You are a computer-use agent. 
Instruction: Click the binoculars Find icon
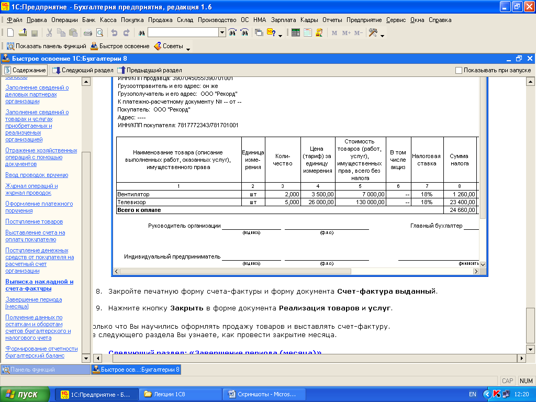click(x=141, y=32)
